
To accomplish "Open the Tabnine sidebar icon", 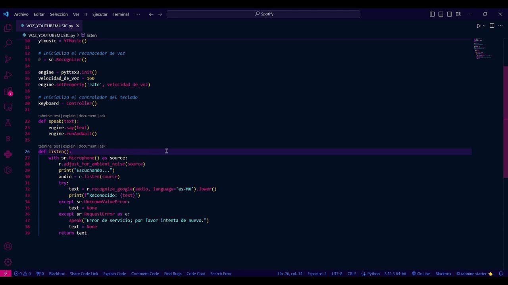I will [x=8, y=170].
